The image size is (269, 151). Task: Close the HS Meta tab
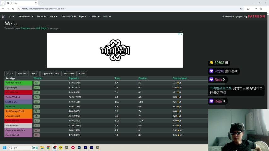pos(36,3)
